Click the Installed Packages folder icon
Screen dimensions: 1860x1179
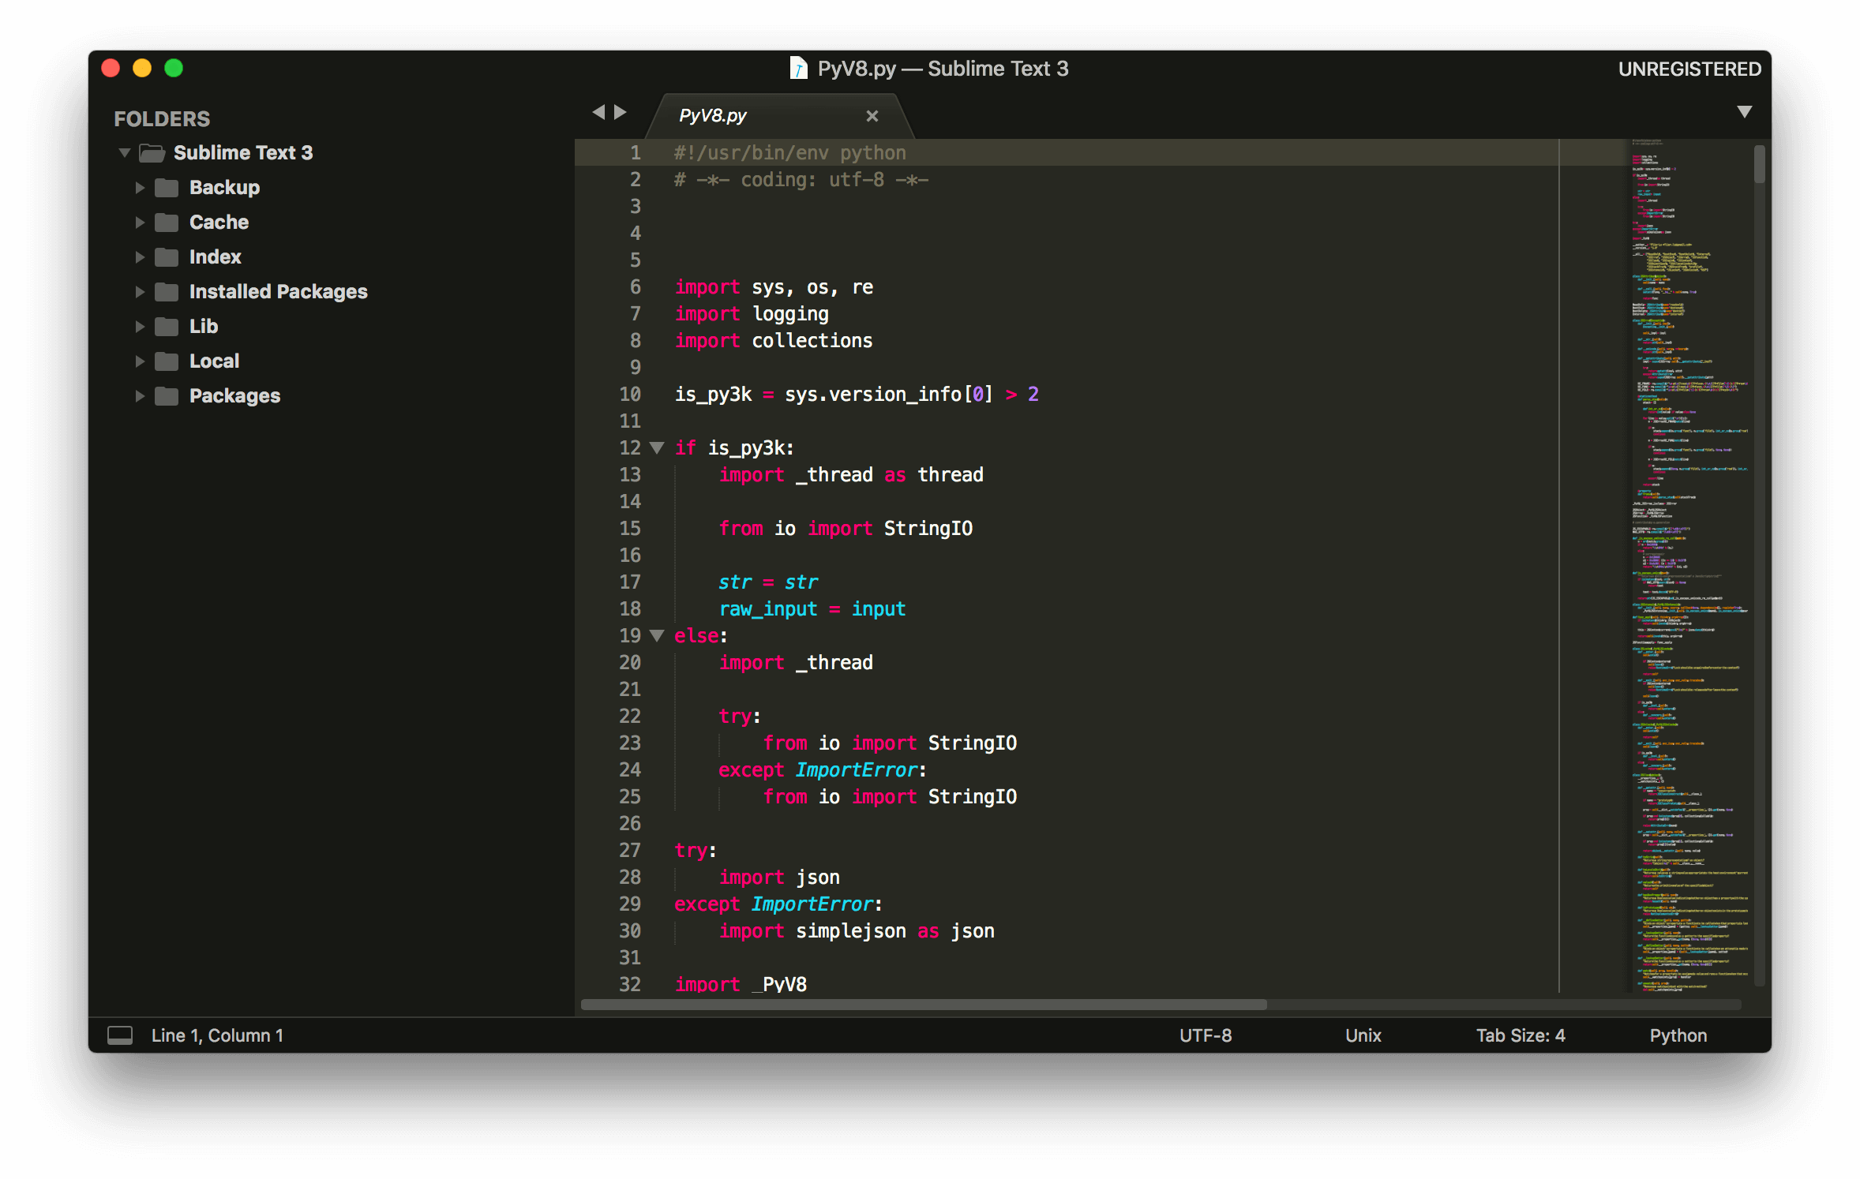(166, 292)
